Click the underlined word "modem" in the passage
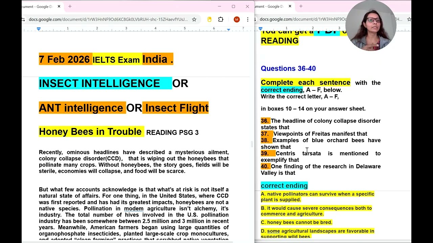 [x=134, y=209]
